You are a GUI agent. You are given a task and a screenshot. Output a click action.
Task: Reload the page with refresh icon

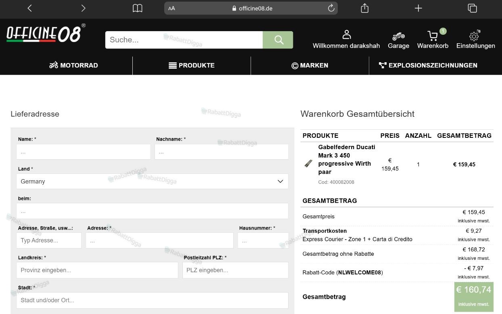pyautogui.click(x=331, y=8)
